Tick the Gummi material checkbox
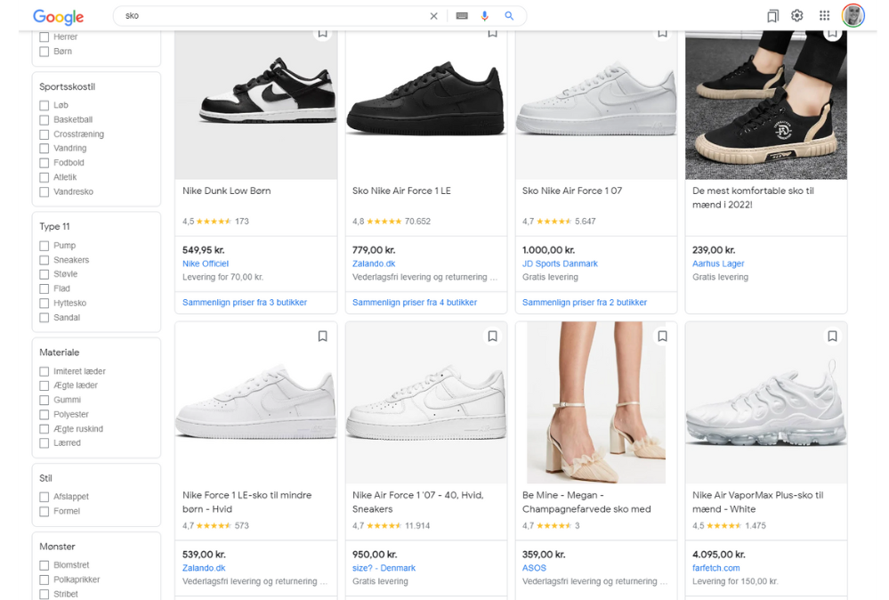 point(44,401)
